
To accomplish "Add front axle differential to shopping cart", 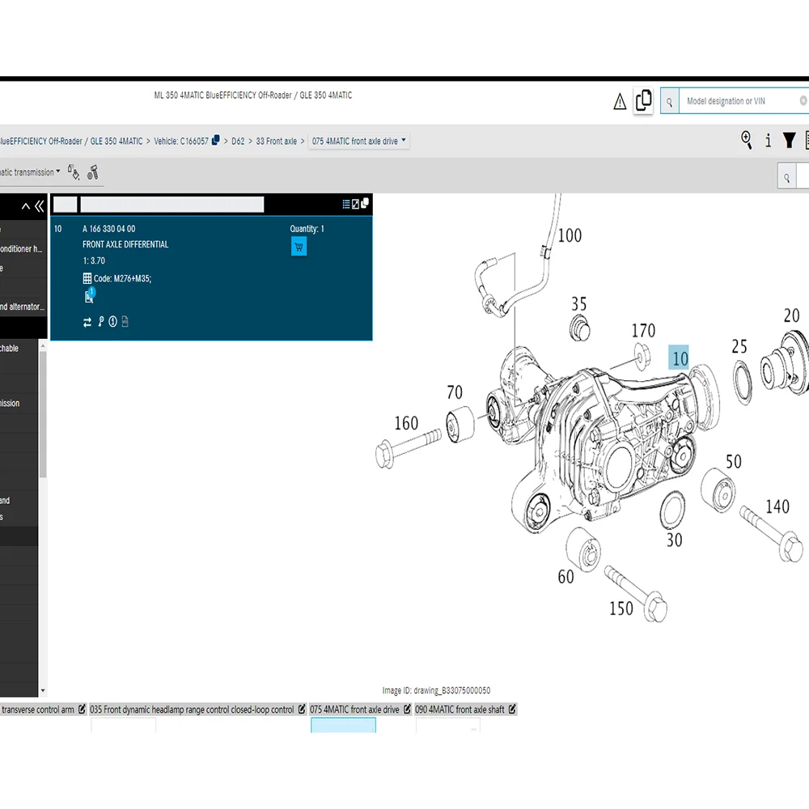I will click(x=299, y=246).
